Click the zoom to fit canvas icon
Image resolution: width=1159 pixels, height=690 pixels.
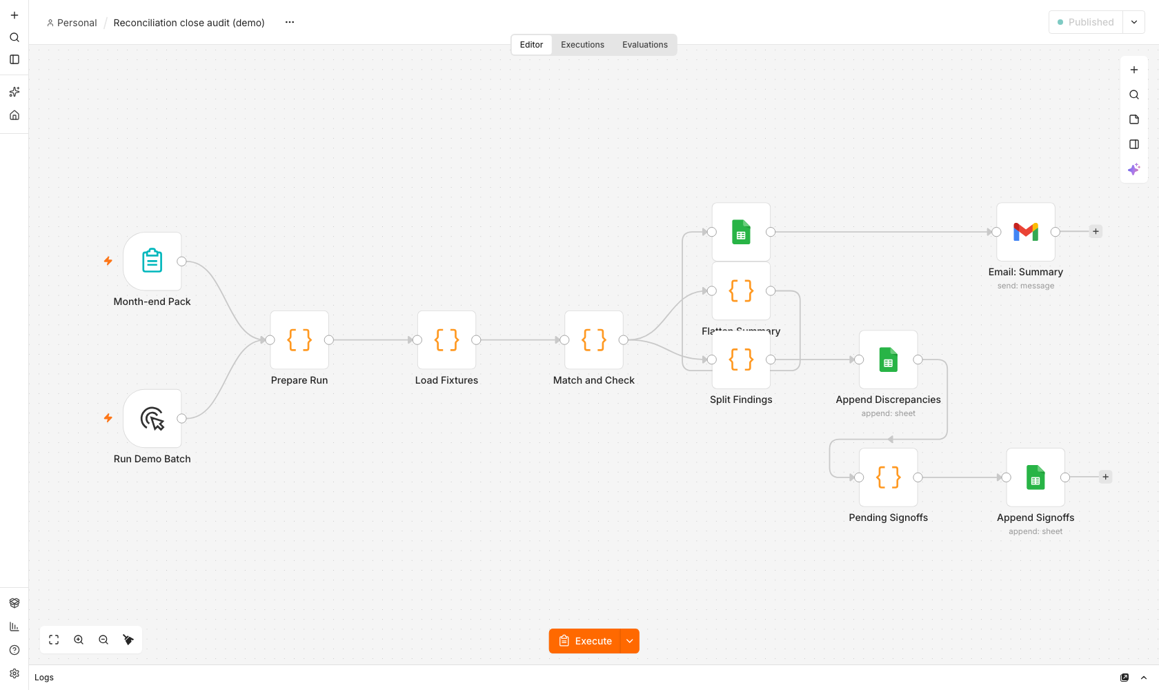coord(54,640)
